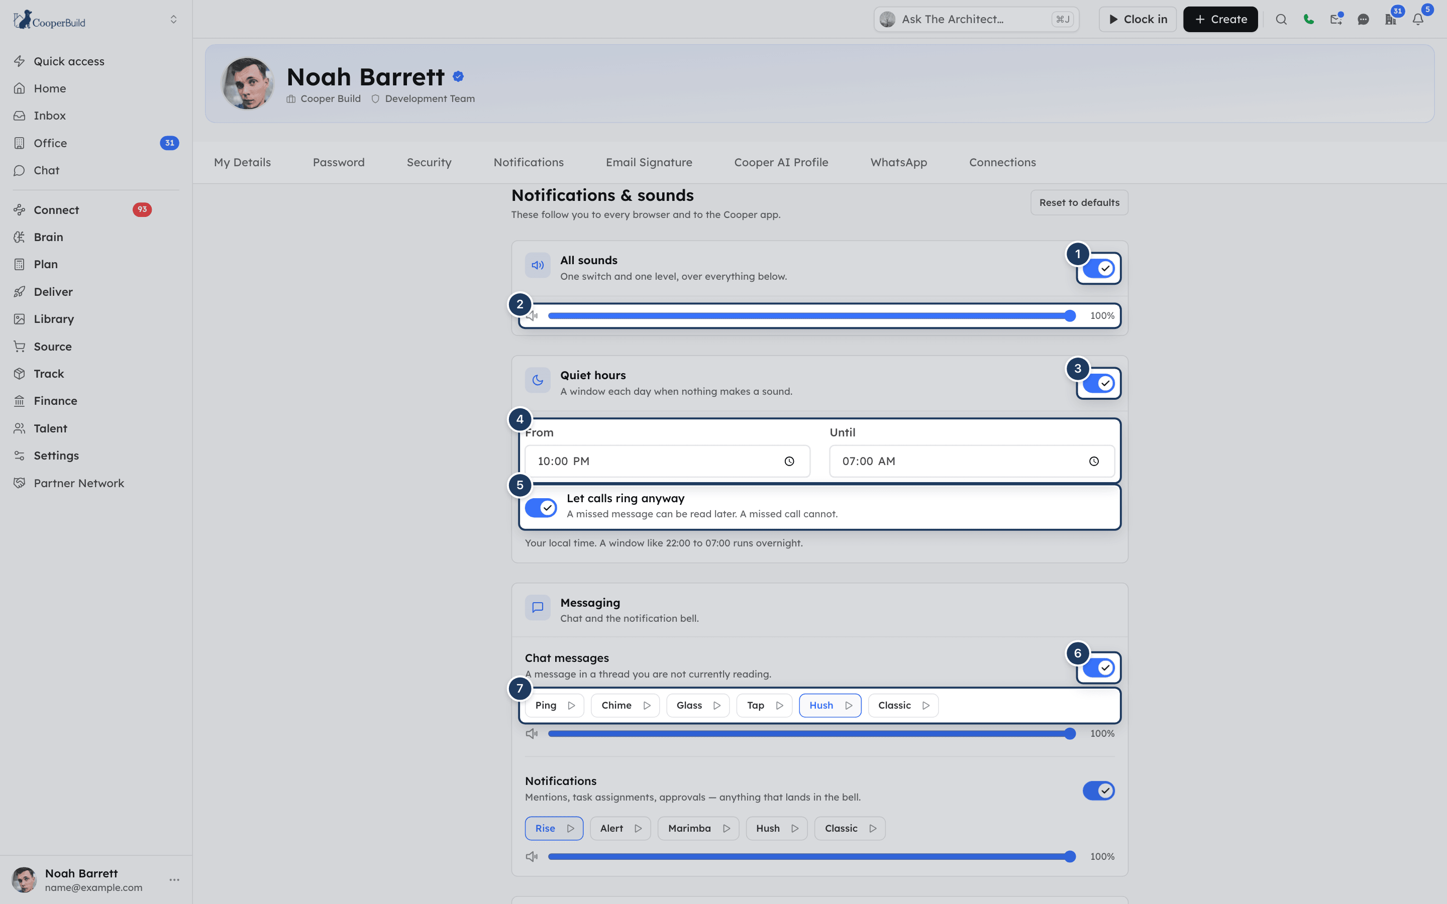1447x904 pixels.
Task: Switch to the My Details tab
Action: pos(242,163)
